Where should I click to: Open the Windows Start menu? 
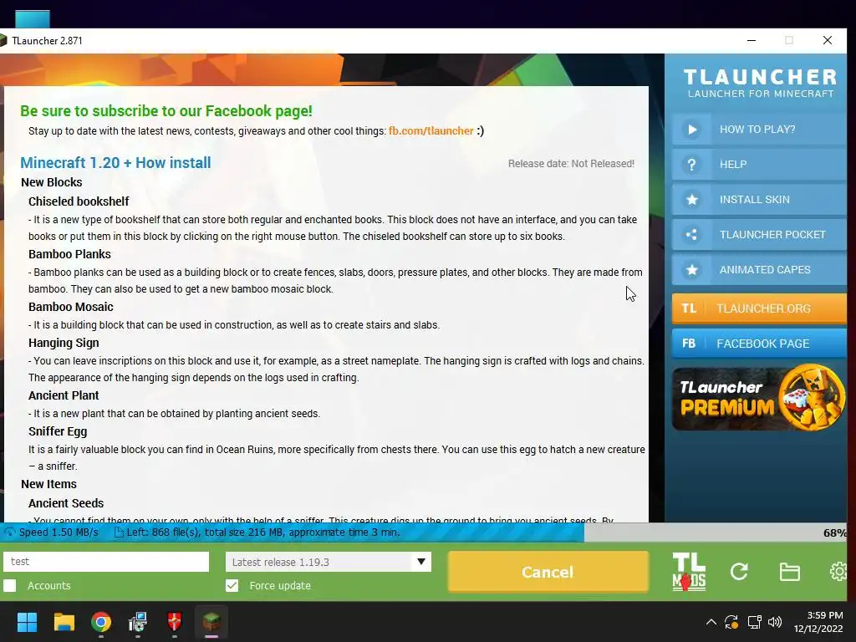coord(27,622)
